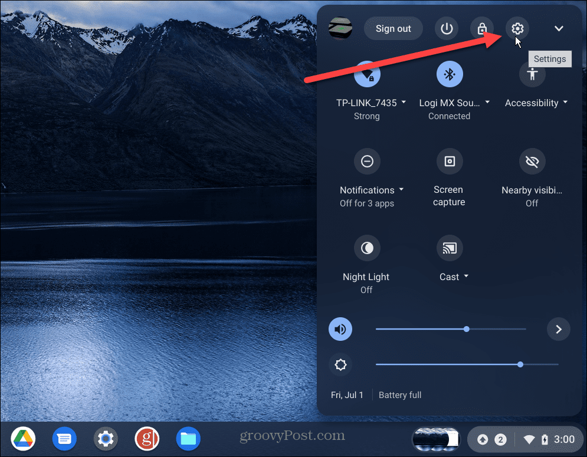This screenshot has height=457, width=587.
Task: Click the Notifications label
Action: point(367,190)
